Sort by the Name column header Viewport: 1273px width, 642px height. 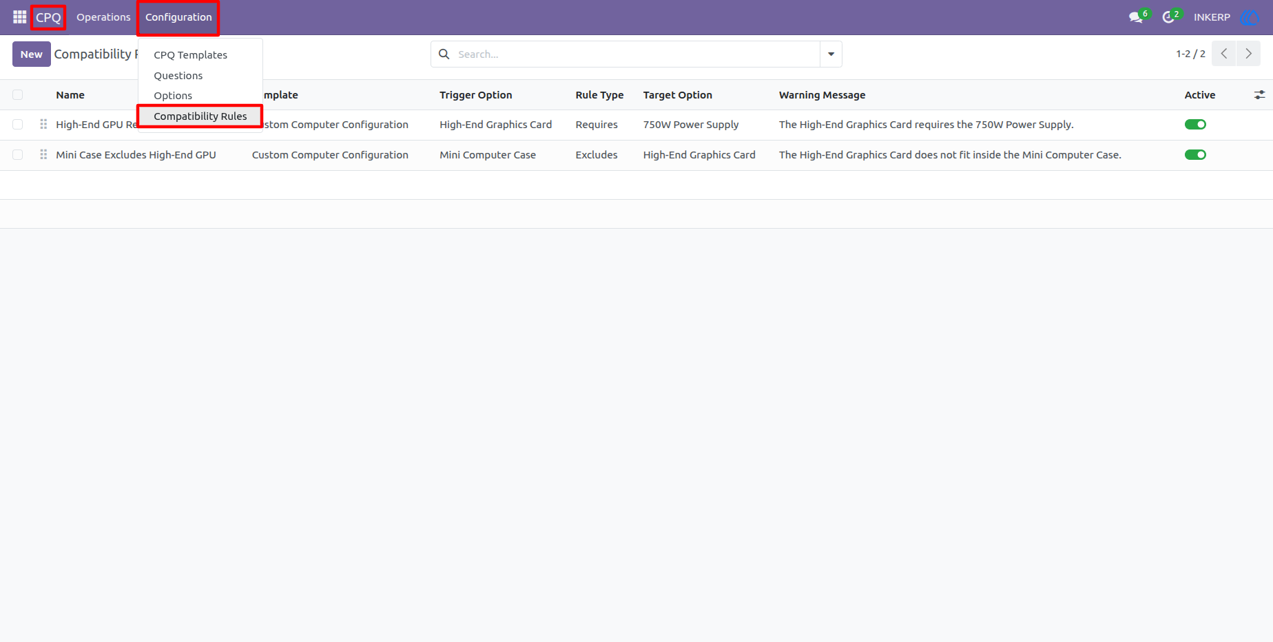70,95
